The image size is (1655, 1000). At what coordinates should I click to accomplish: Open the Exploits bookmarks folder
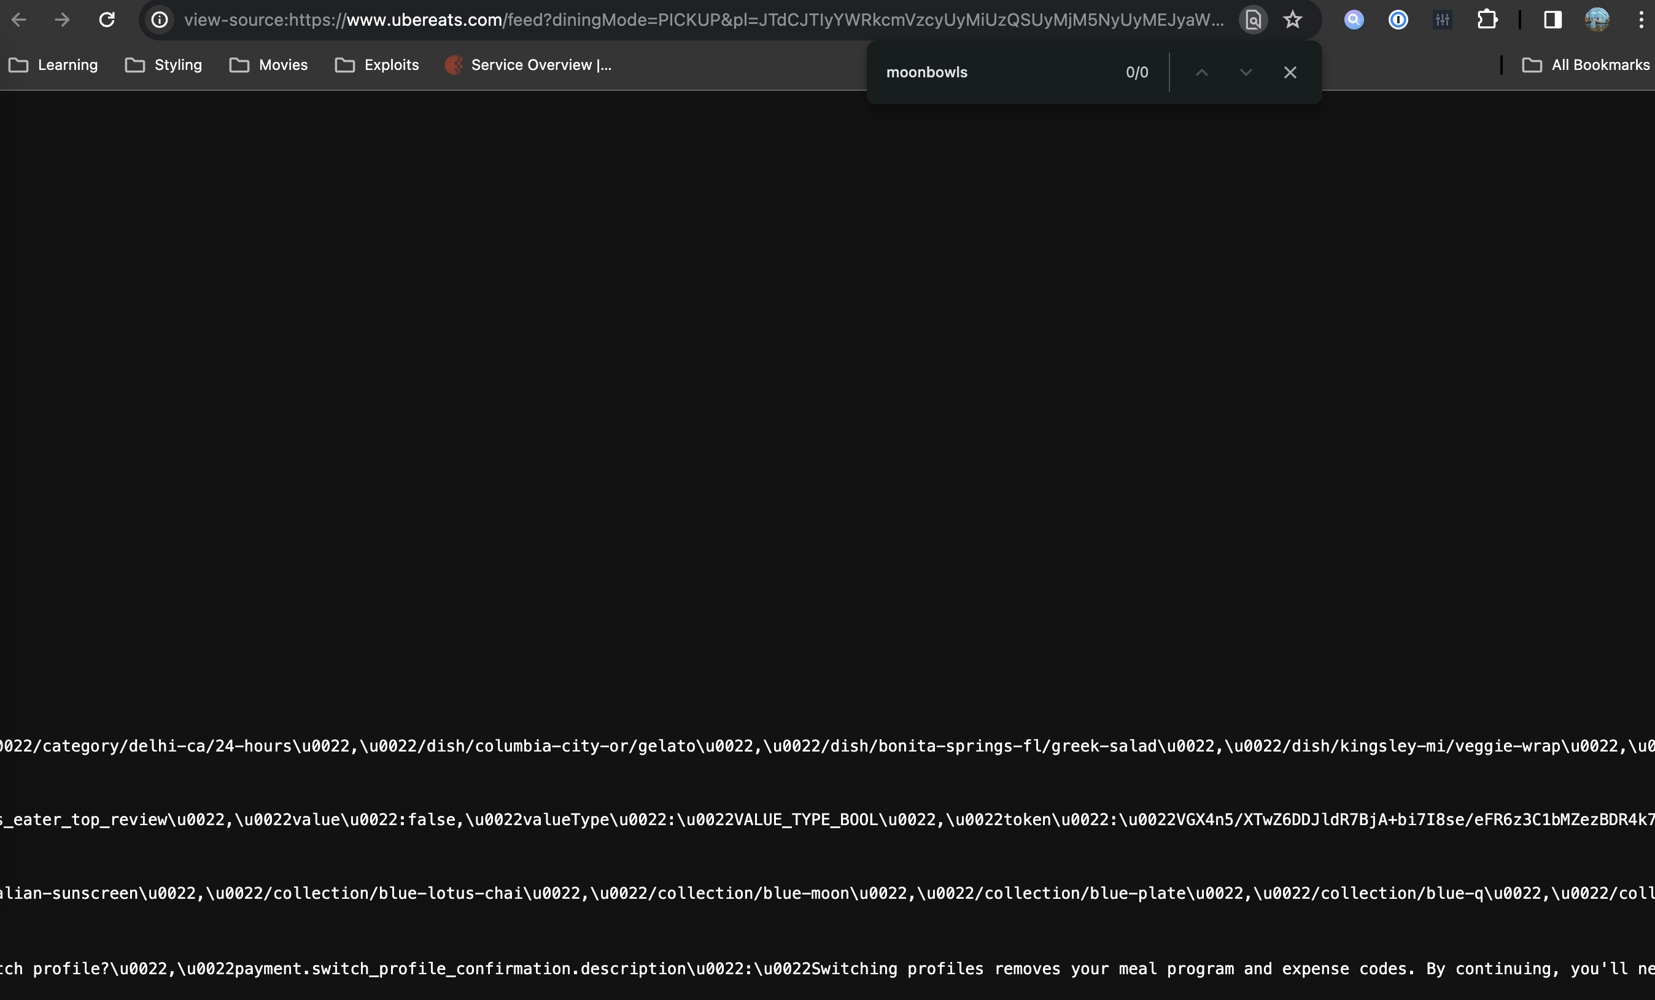[x=377, y=65]
